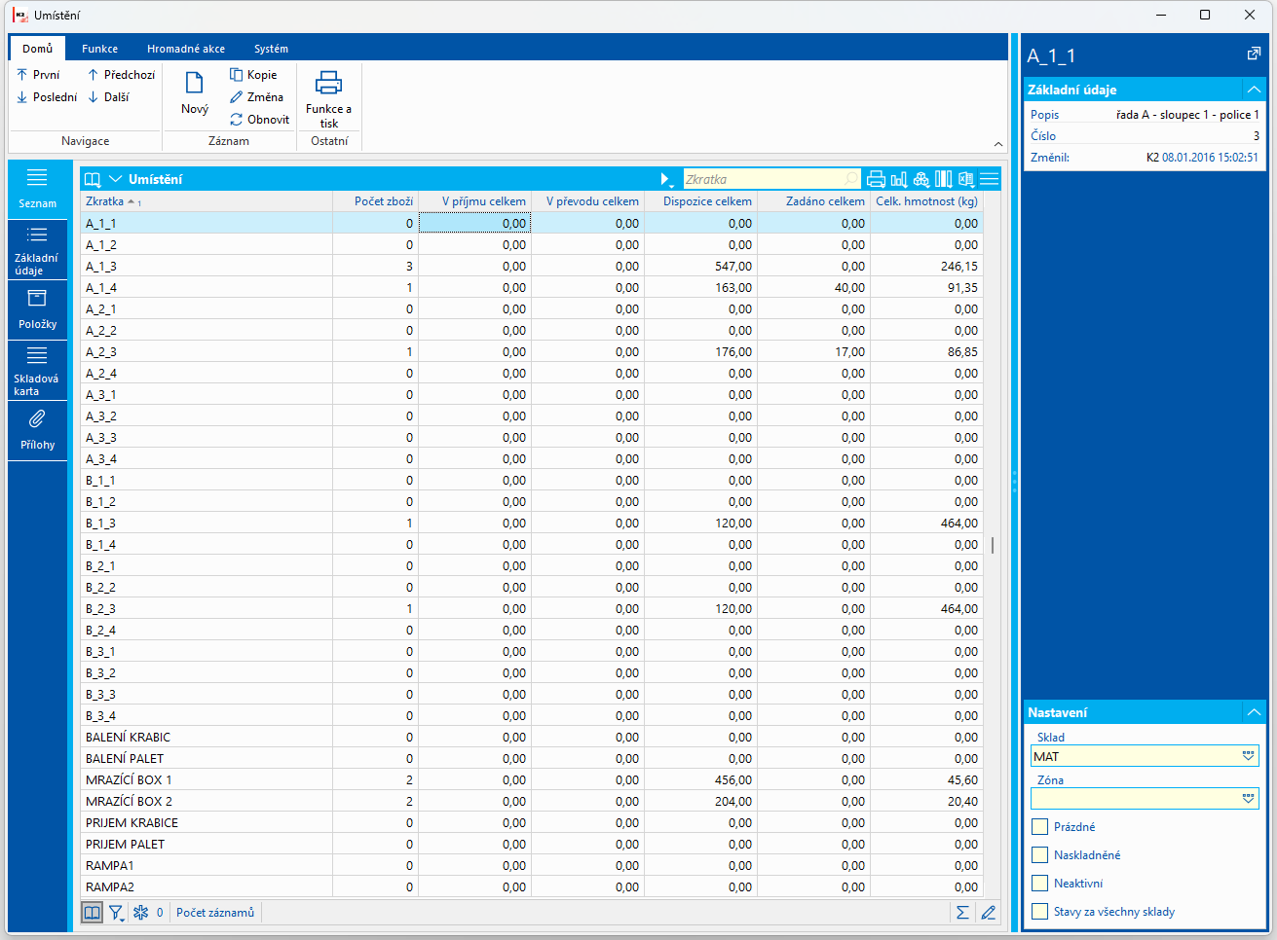Viewport: 1277px width, 940px height.
Task: Expand the Umístění title dropdown chevron
Action: (115, 179)
